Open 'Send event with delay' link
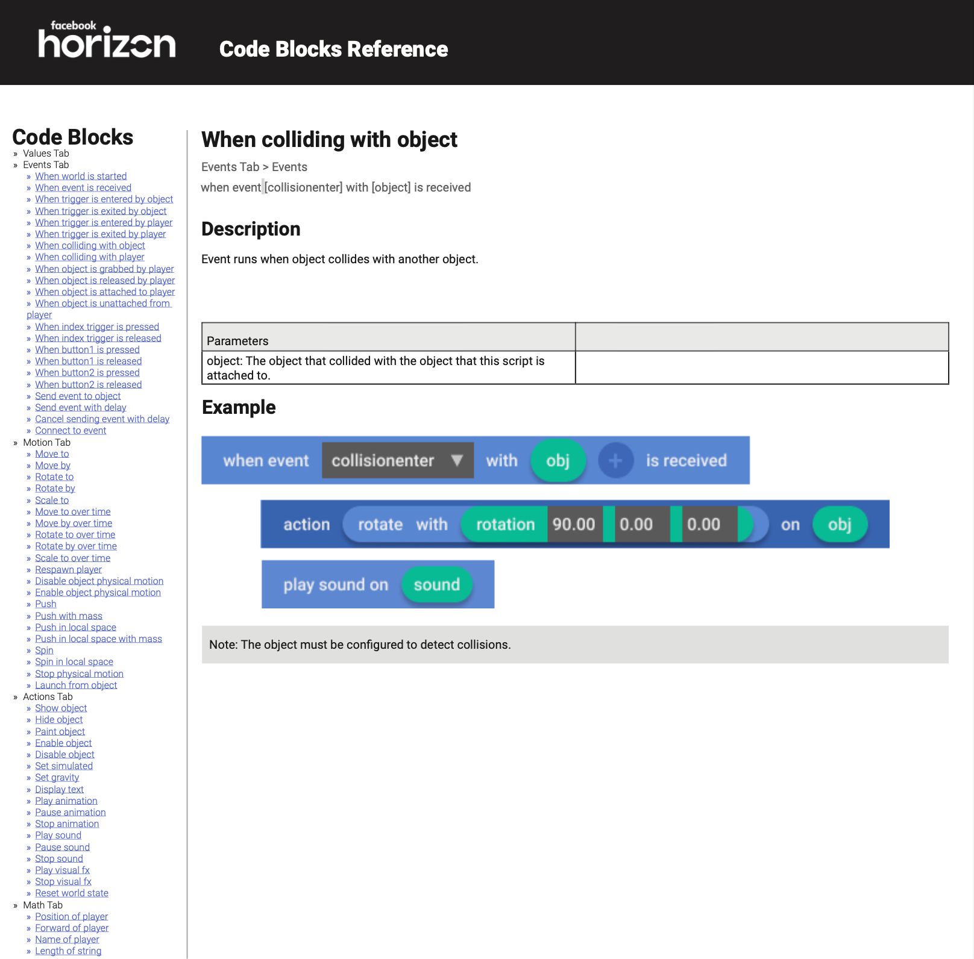Screen dimensions: 974x959 (81, 407)
